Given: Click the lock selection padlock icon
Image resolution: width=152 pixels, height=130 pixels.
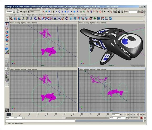Looking at the screenshot, I should coord(81,12).
